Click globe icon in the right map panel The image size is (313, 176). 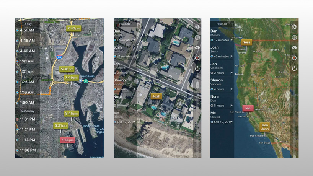(294, 37)
